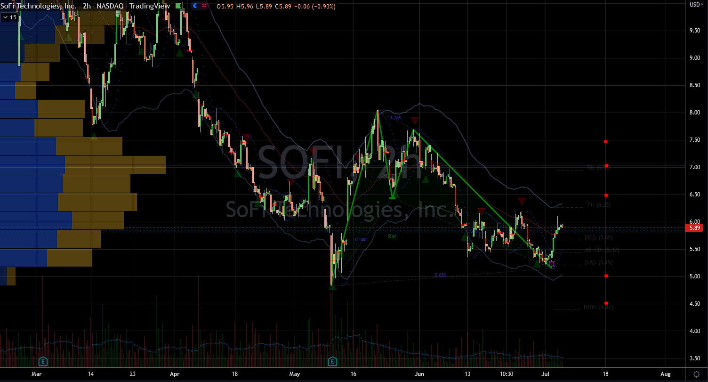The height and width of the screenshot is (382, 708).
Task: Click the 10:30 label on the time axis
Action: (507, 374)
